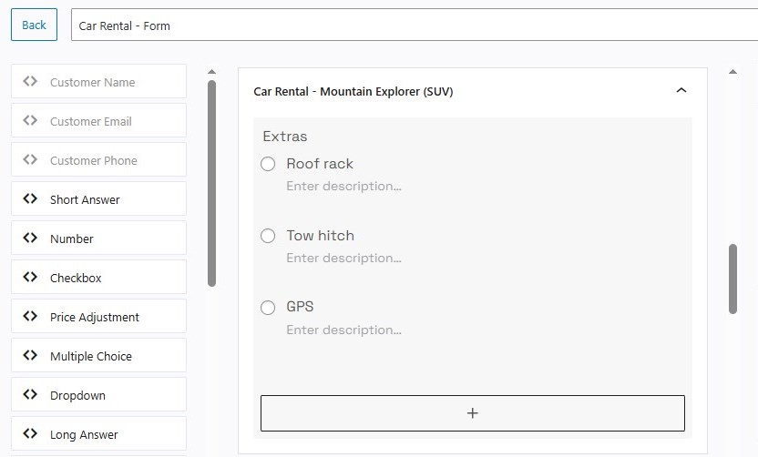Click the code icon beside Short Answer

coord(30,198)
